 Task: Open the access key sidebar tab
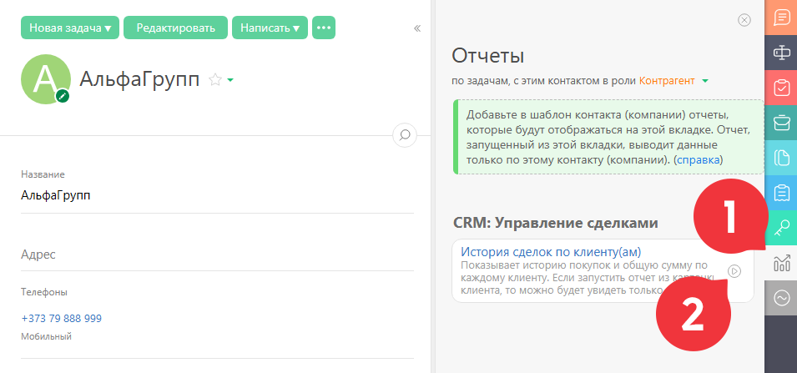[x=781, y=228]
